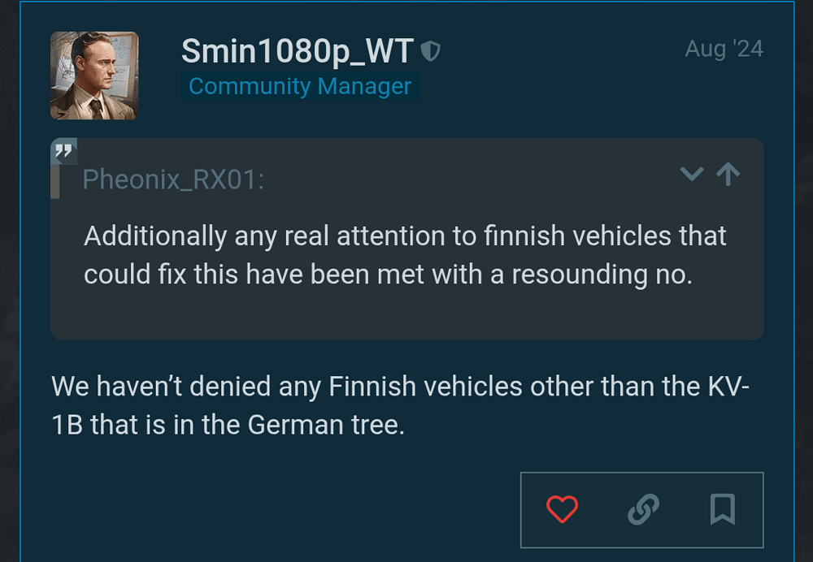Click the Aug '24 post date

click(723, 49)
